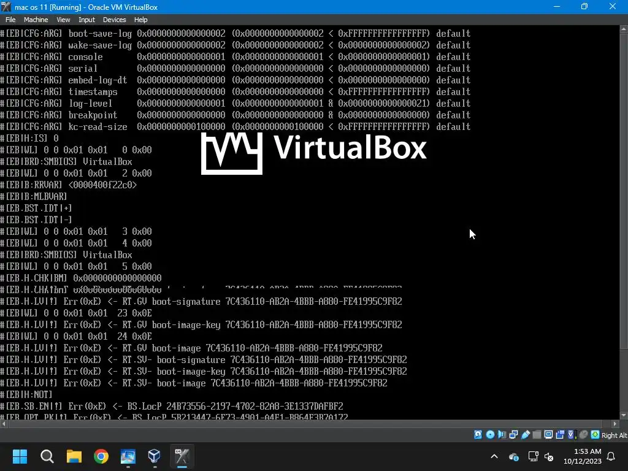Viewport: 628px width, 471px height.
Task: Open Windows Search from the taskbar
Action: click(x=47, y=456)
